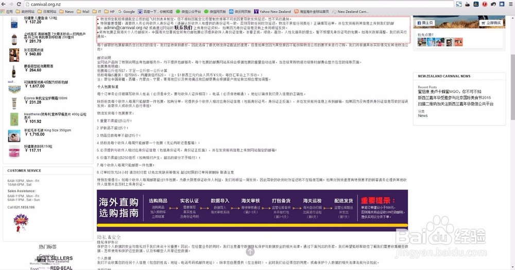
Task: Click the Healtheries 400g cereal product title
Action: [x=55, y=115]
